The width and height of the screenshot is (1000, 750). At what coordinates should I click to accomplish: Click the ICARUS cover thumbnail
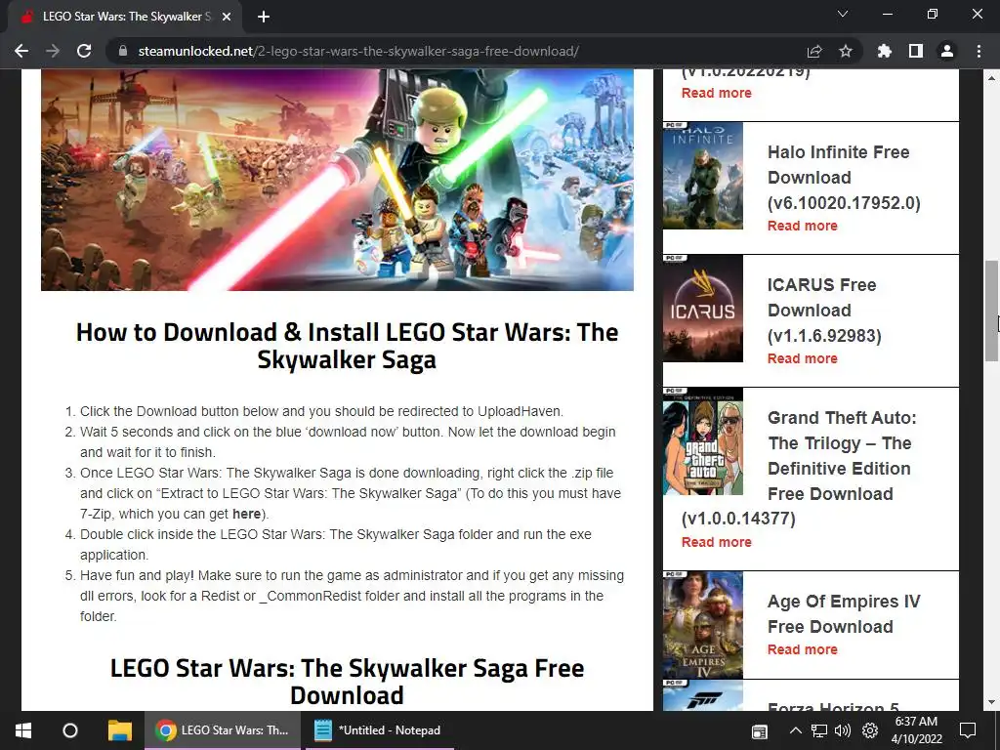click(703, 308)
